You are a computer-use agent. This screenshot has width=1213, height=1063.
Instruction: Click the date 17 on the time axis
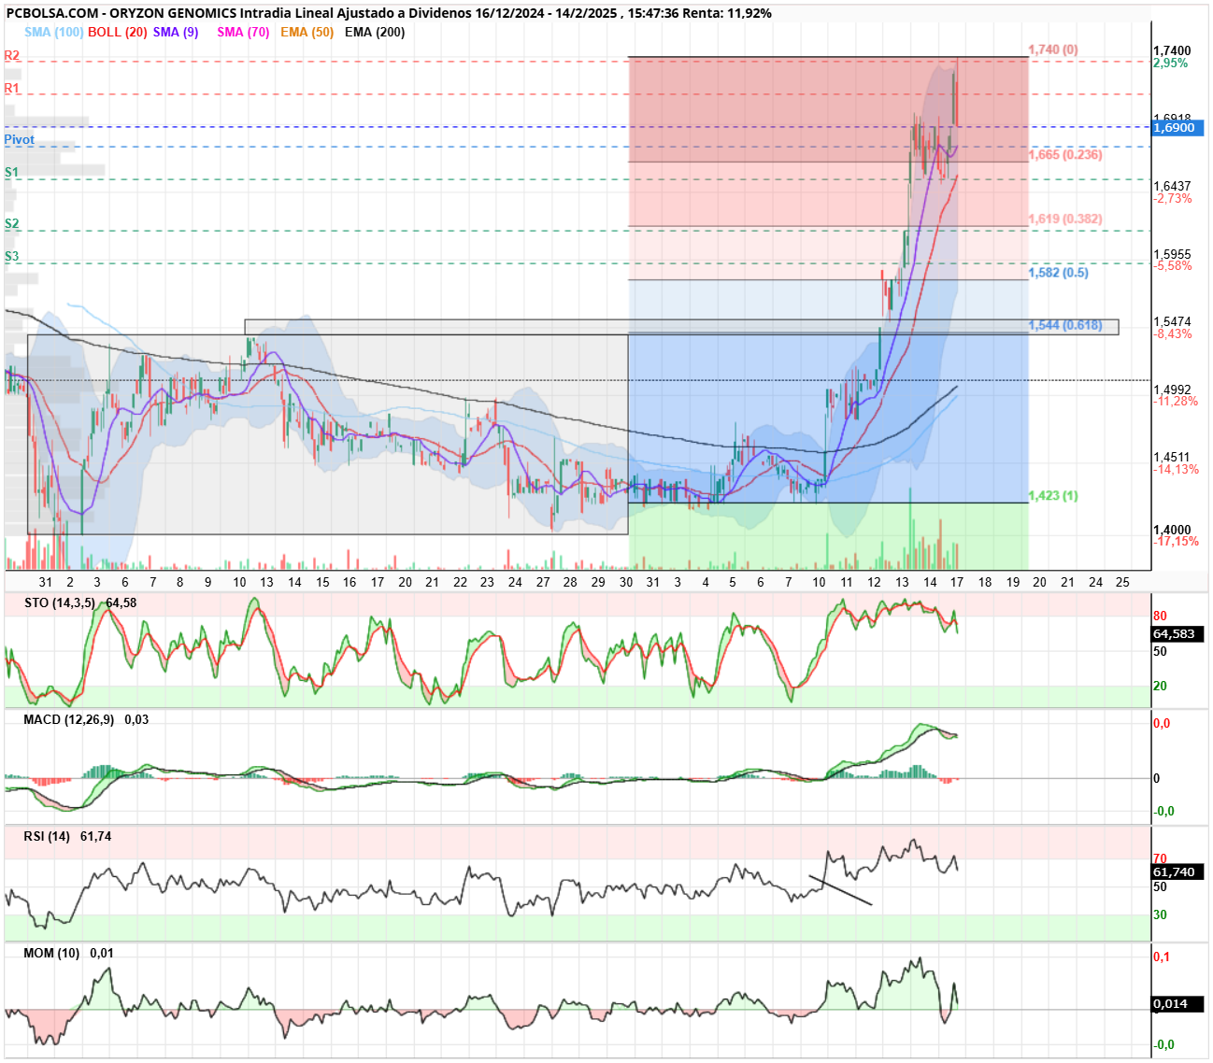957,582
